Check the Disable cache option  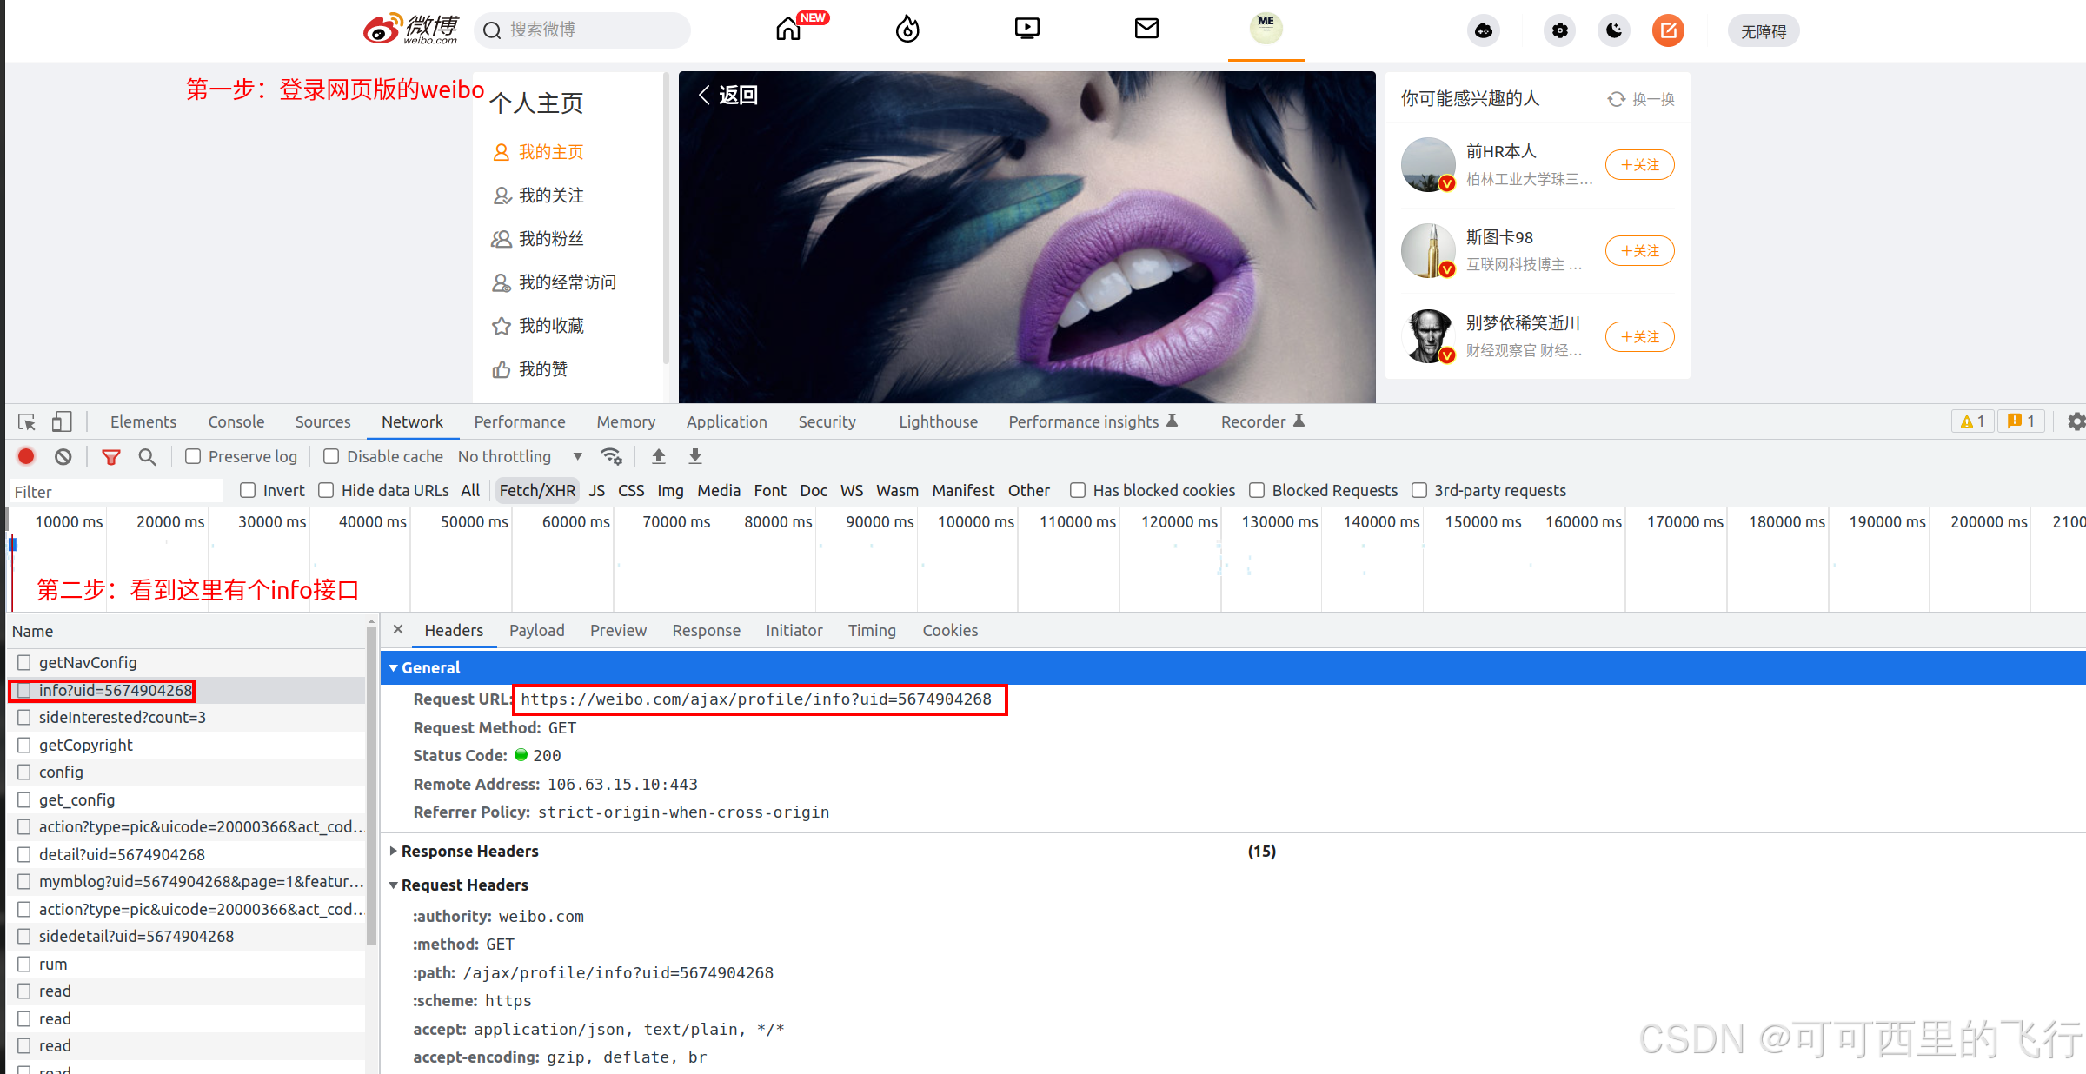331,456
